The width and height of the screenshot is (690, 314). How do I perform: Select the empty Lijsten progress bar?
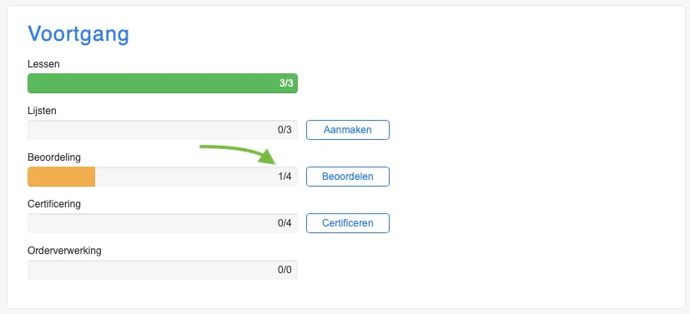pyautogui.click(x=163, y=130)
